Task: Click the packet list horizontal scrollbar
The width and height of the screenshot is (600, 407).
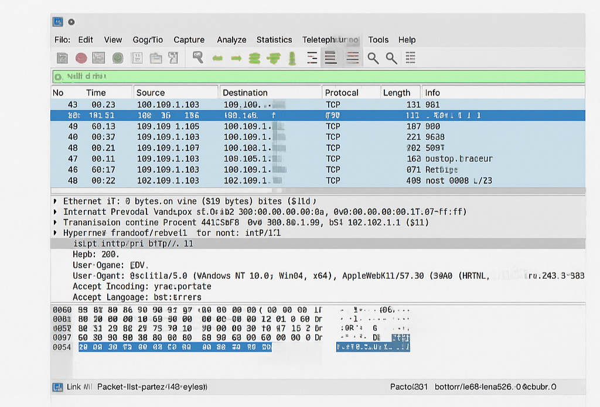Action: (x=318, y=190)
